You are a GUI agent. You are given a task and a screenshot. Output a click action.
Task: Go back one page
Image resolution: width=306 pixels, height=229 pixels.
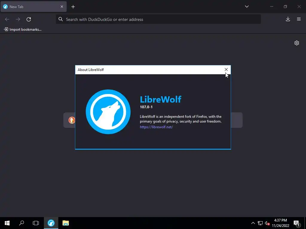click(7, 19)
